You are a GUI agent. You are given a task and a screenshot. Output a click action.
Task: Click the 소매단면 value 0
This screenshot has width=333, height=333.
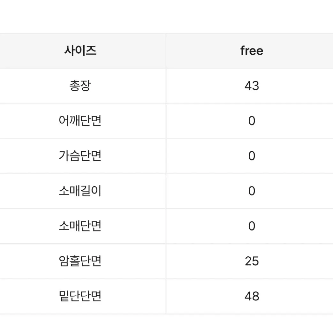(252, 226)
